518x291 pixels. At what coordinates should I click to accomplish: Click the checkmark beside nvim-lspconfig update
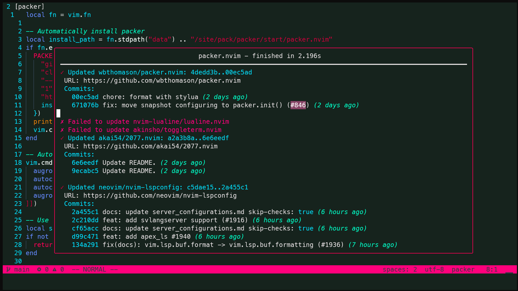(x=62, y=187)
